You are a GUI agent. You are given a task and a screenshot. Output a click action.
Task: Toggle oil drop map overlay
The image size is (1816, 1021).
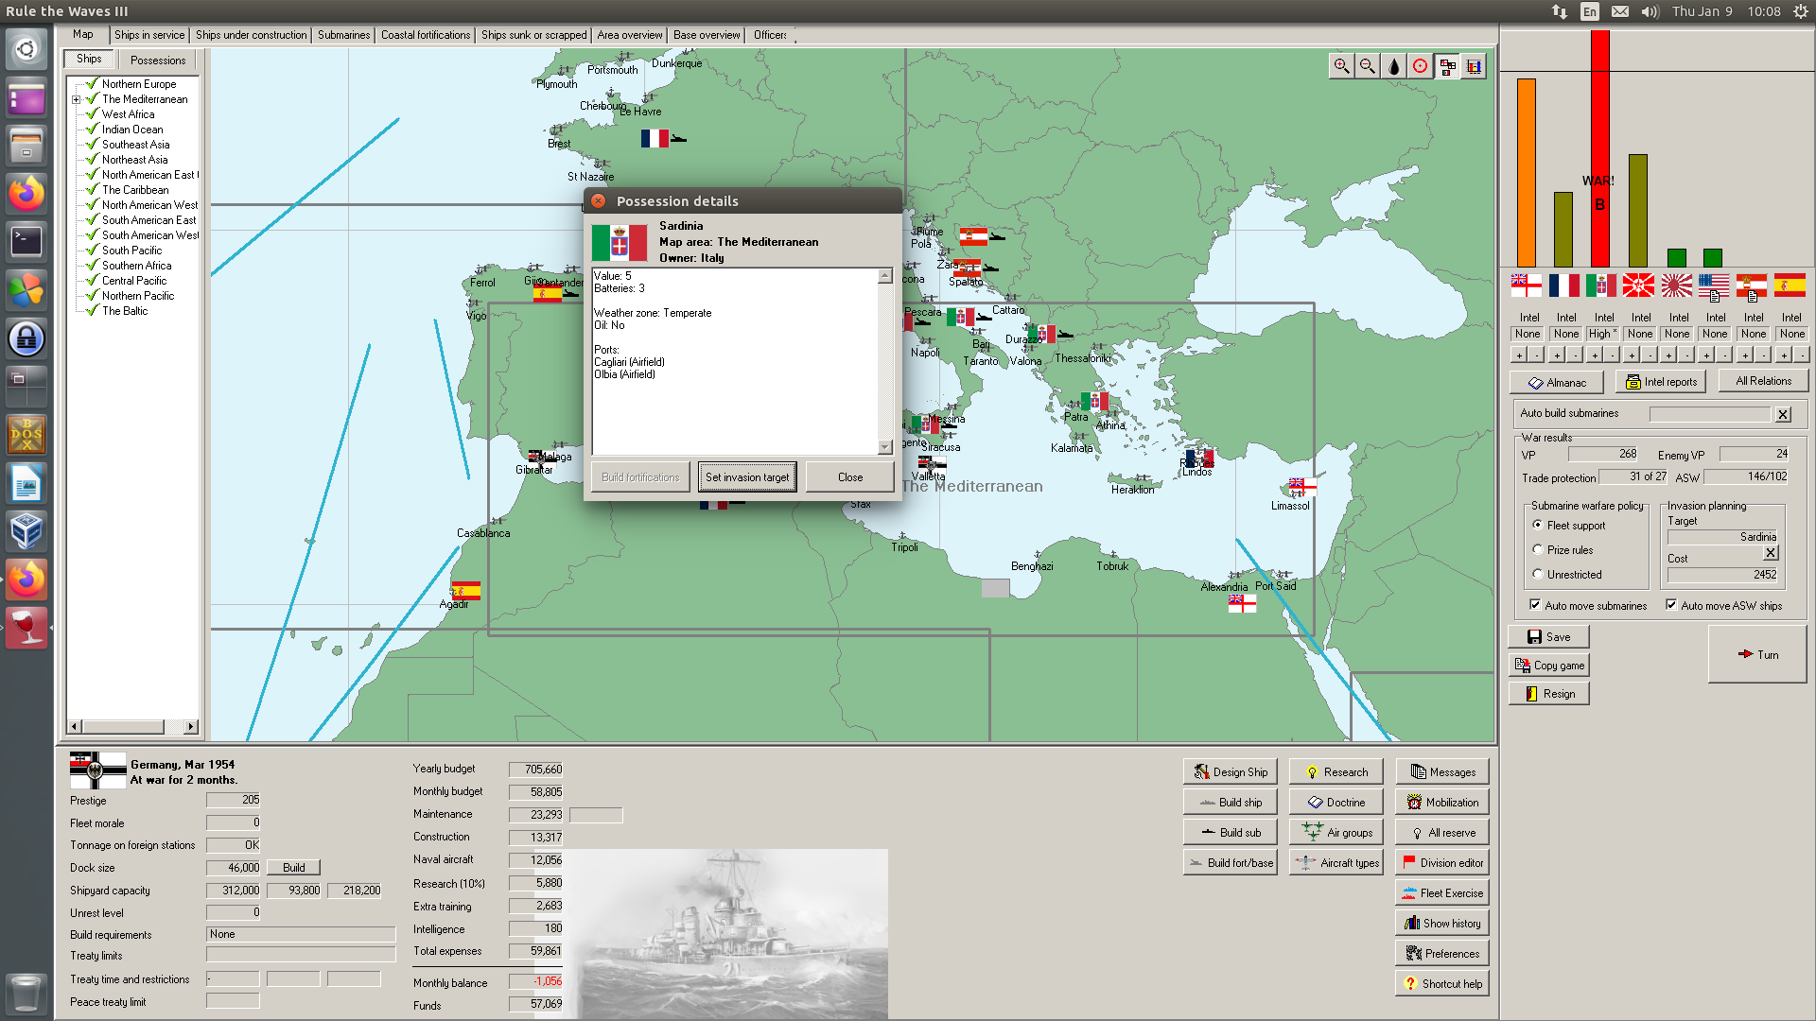coord(1394,66)
